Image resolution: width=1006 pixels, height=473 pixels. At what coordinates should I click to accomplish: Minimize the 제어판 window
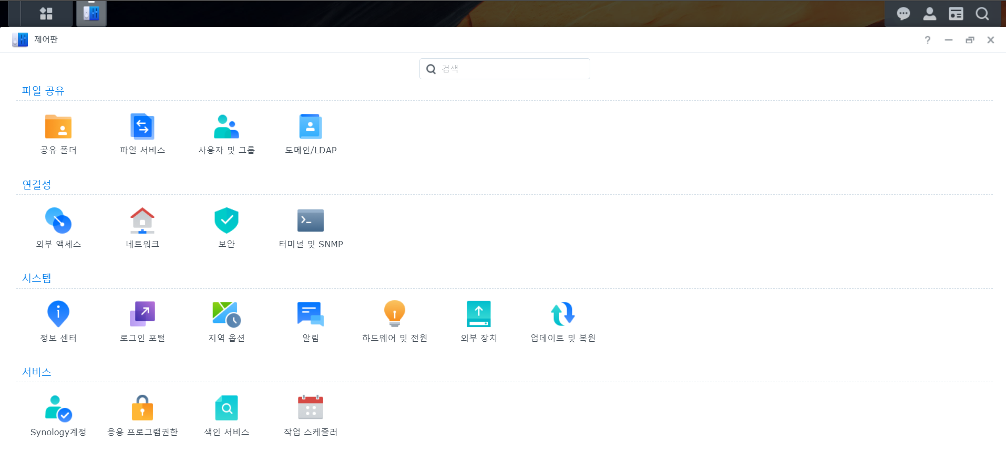(x=949, y=40)
